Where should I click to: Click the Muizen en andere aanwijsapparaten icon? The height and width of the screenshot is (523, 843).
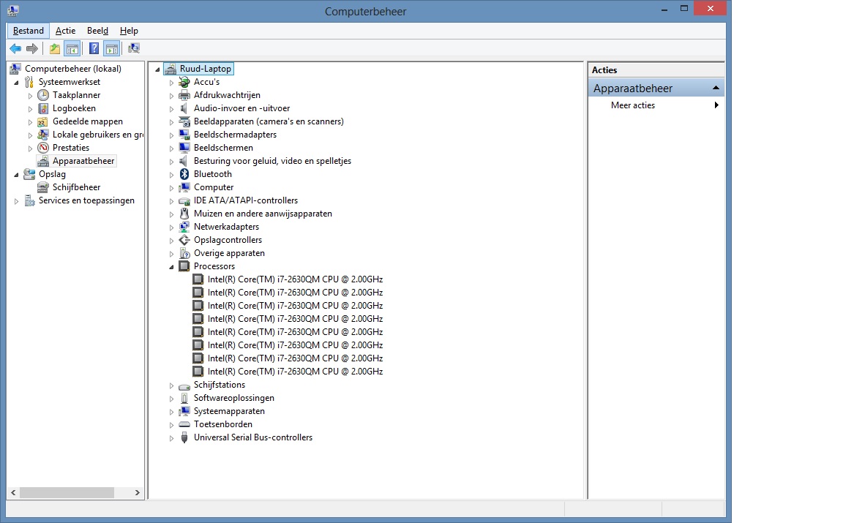184,214
